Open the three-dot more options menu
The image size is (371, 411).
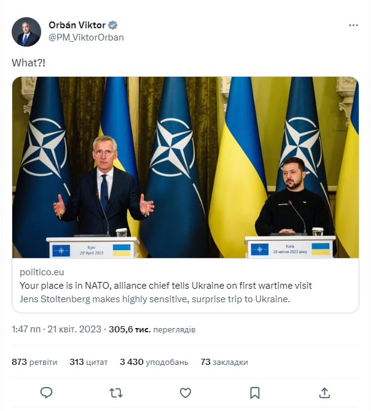[x=353, y=25]
